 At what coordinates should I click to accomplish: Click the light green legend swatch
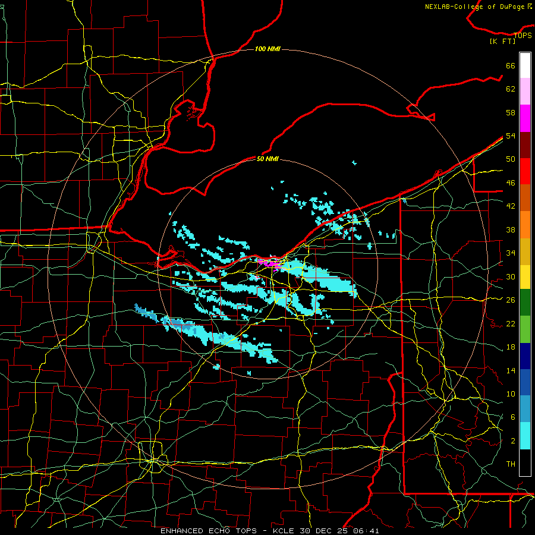525,329
